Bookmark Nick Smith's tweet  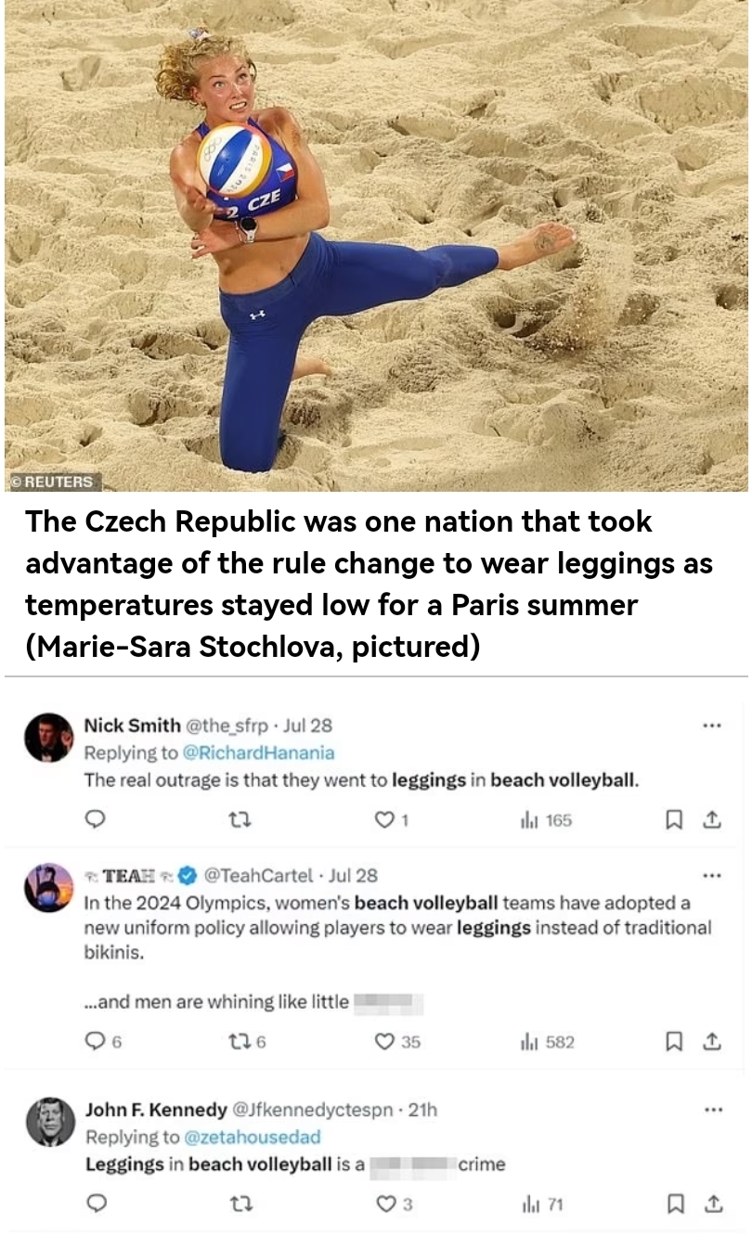[x=675, y=819]
